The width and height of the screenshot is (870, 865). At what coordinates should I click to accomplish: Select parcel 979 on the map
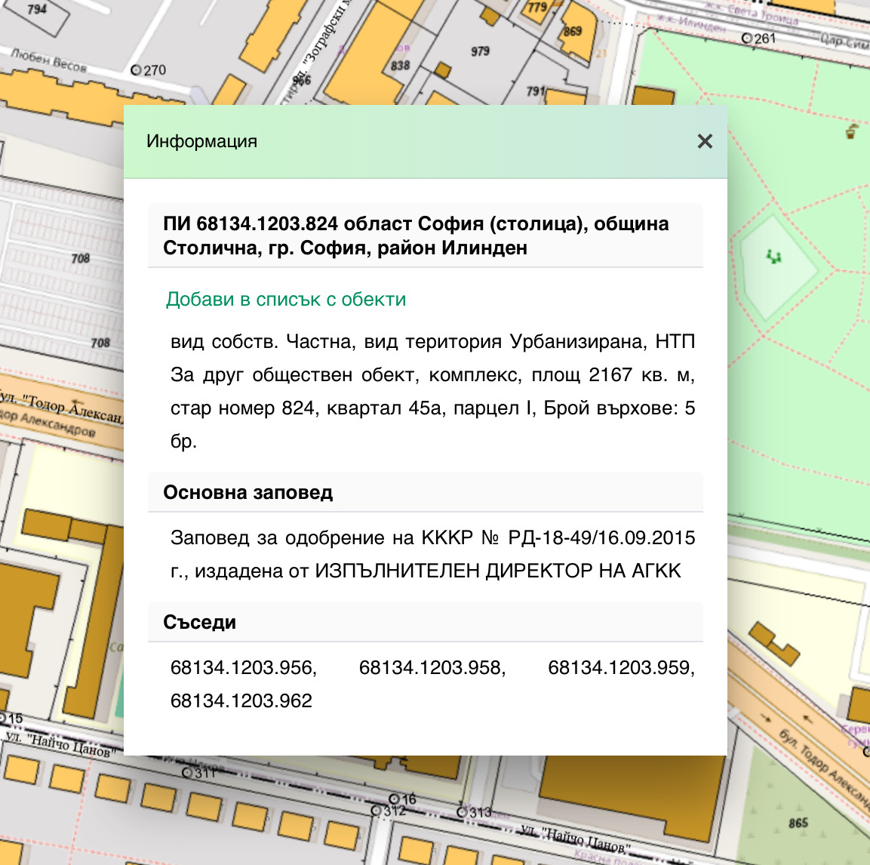pyautogui.click(x=480, y=51)
